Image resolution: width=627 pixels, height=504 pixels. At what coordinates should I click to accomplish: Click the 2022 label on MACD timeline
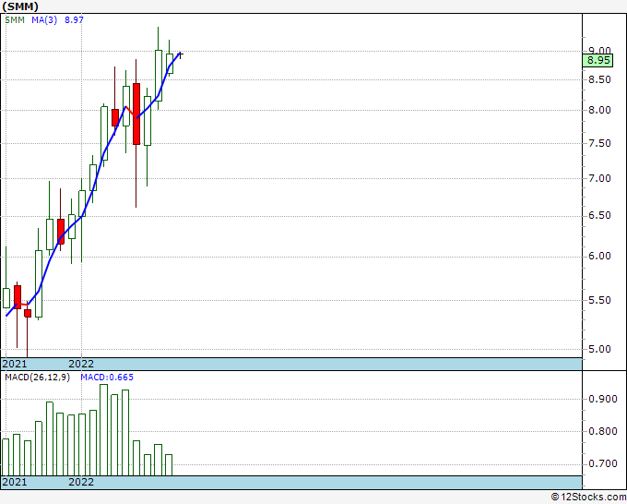tap(81, 482)
